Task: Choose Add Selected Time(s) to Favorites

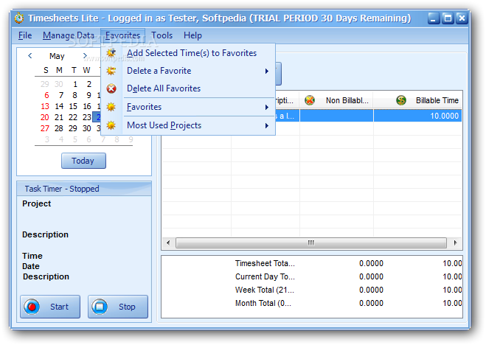Action: coord(188,53)
